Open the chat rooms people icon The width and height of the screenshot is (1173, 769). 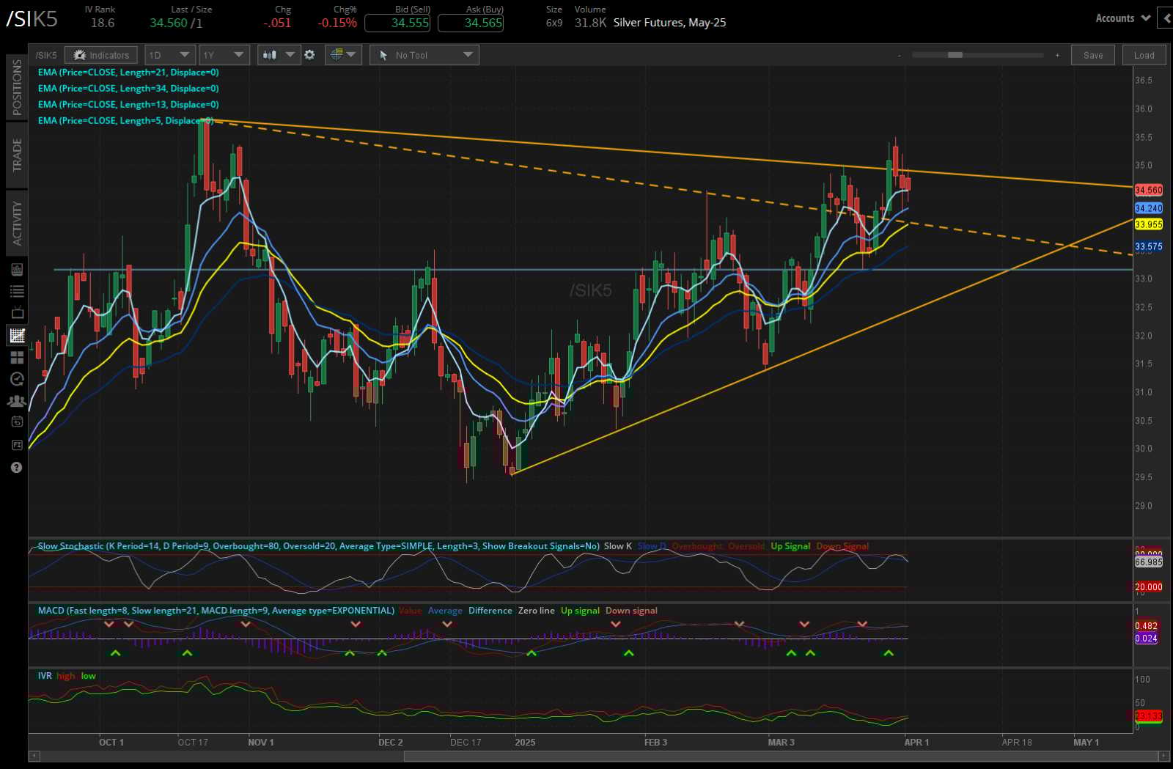tap(17, 400)
